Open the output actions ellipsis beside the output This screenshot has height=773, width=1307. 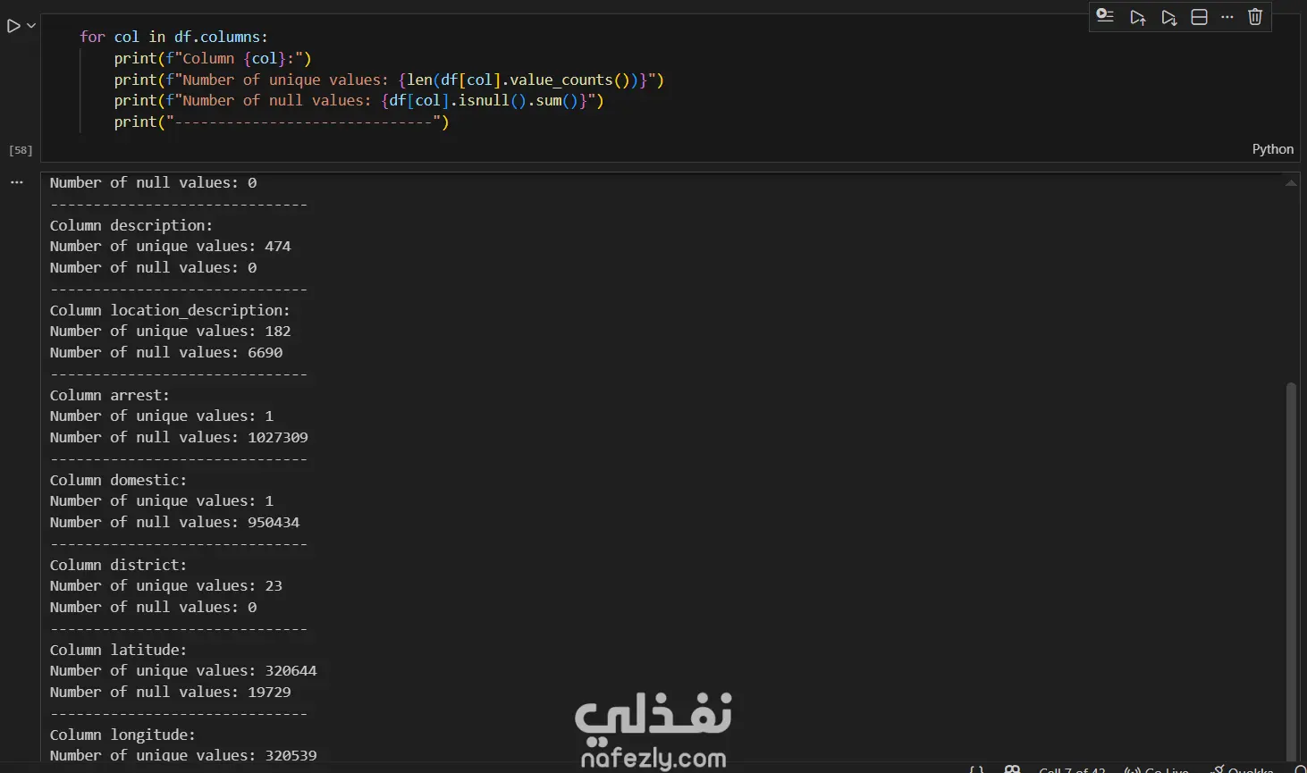coord(17,182)
